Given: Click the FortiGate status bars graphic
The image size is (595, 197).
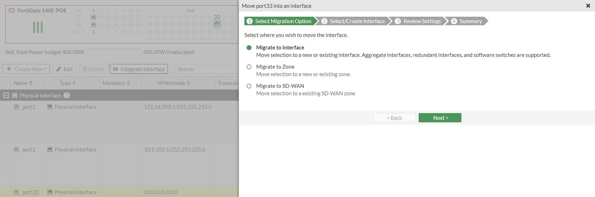Looking at the screenshot, I should pyautogui.click(x=38, y=27).
